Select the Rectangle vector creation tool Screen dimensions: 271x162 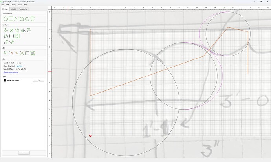point(11,19)
